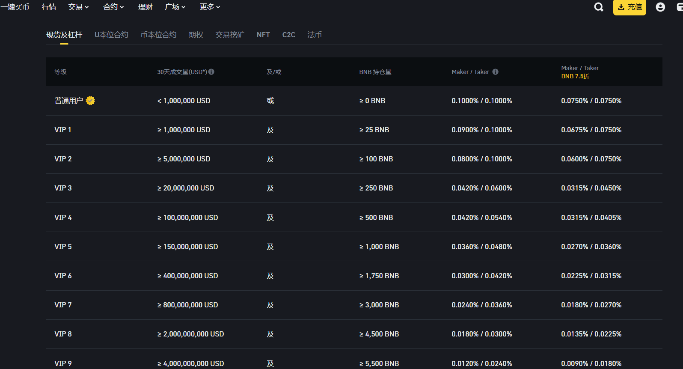Click the info icon beside Maker / Taker
Image resolution: width=683 pixels, height=369 pixels.
(496, 72)
